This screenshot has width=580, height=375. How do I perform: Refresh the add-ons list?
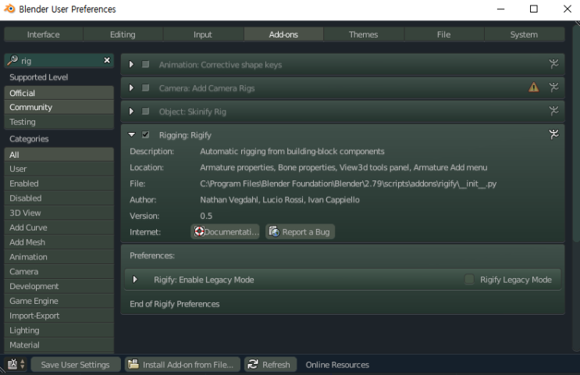pyautogui.click(x=270, y=365)
